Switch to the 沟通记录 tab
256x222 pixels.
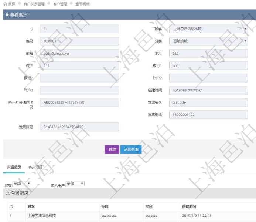(x=14, y=167)
